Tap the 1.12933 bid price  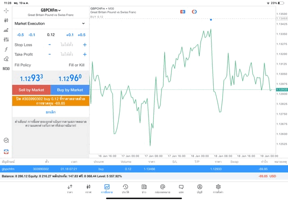tap(31, 78)
